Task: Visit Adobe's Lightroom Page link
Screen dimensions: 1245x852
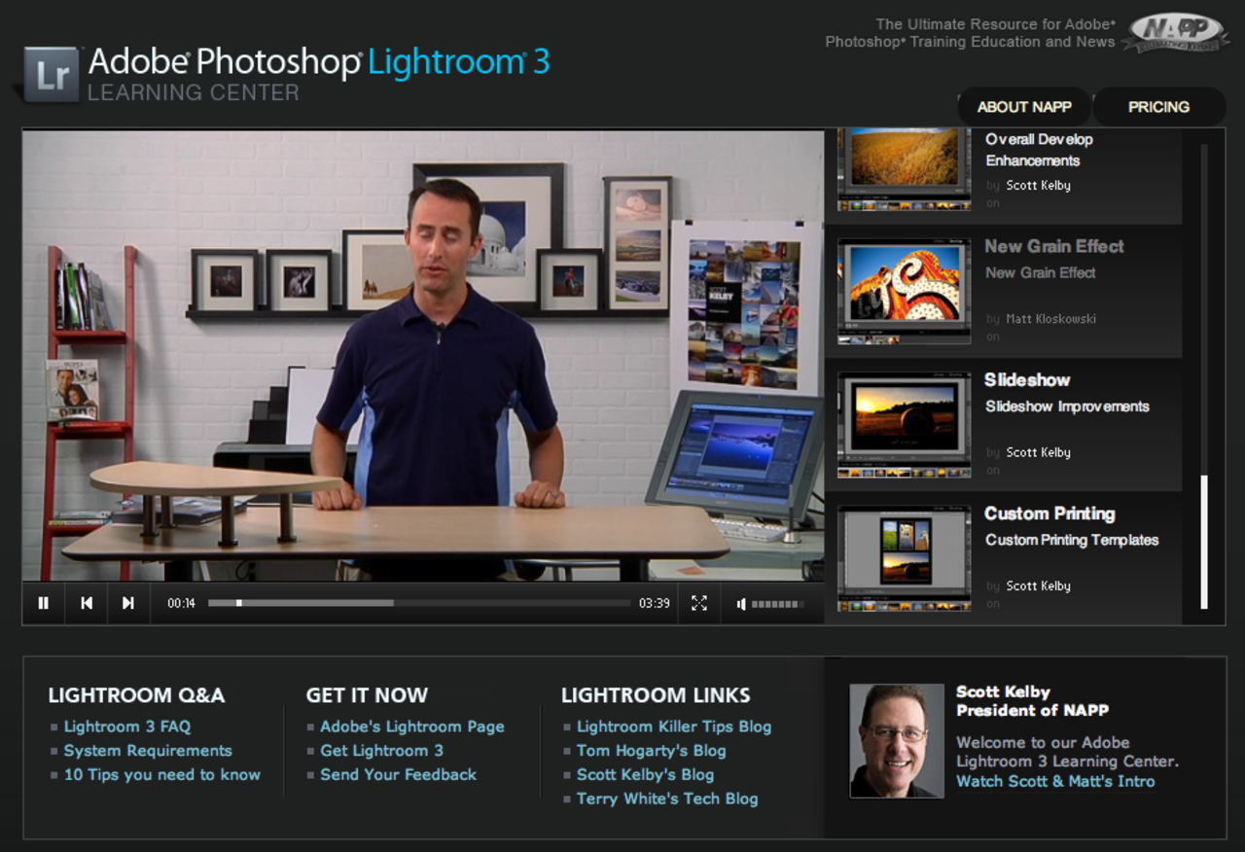Action: pyautogui.click(x=412, y=727)
